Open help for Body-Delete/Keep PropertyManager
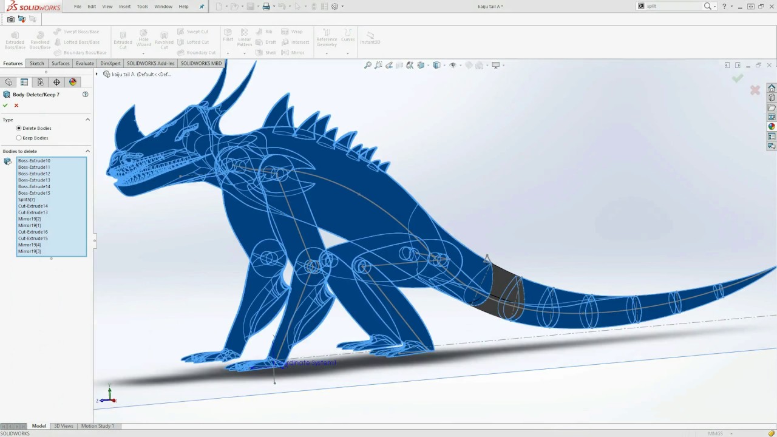Image resolution: width=777 pixels, height=437 pixels. click(x=86, y=95)
